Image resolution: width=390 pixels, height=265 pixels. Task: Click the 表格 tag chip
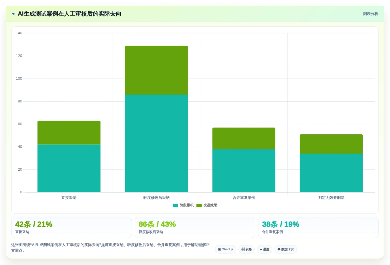pyautogui.click(x=247, y=249)
